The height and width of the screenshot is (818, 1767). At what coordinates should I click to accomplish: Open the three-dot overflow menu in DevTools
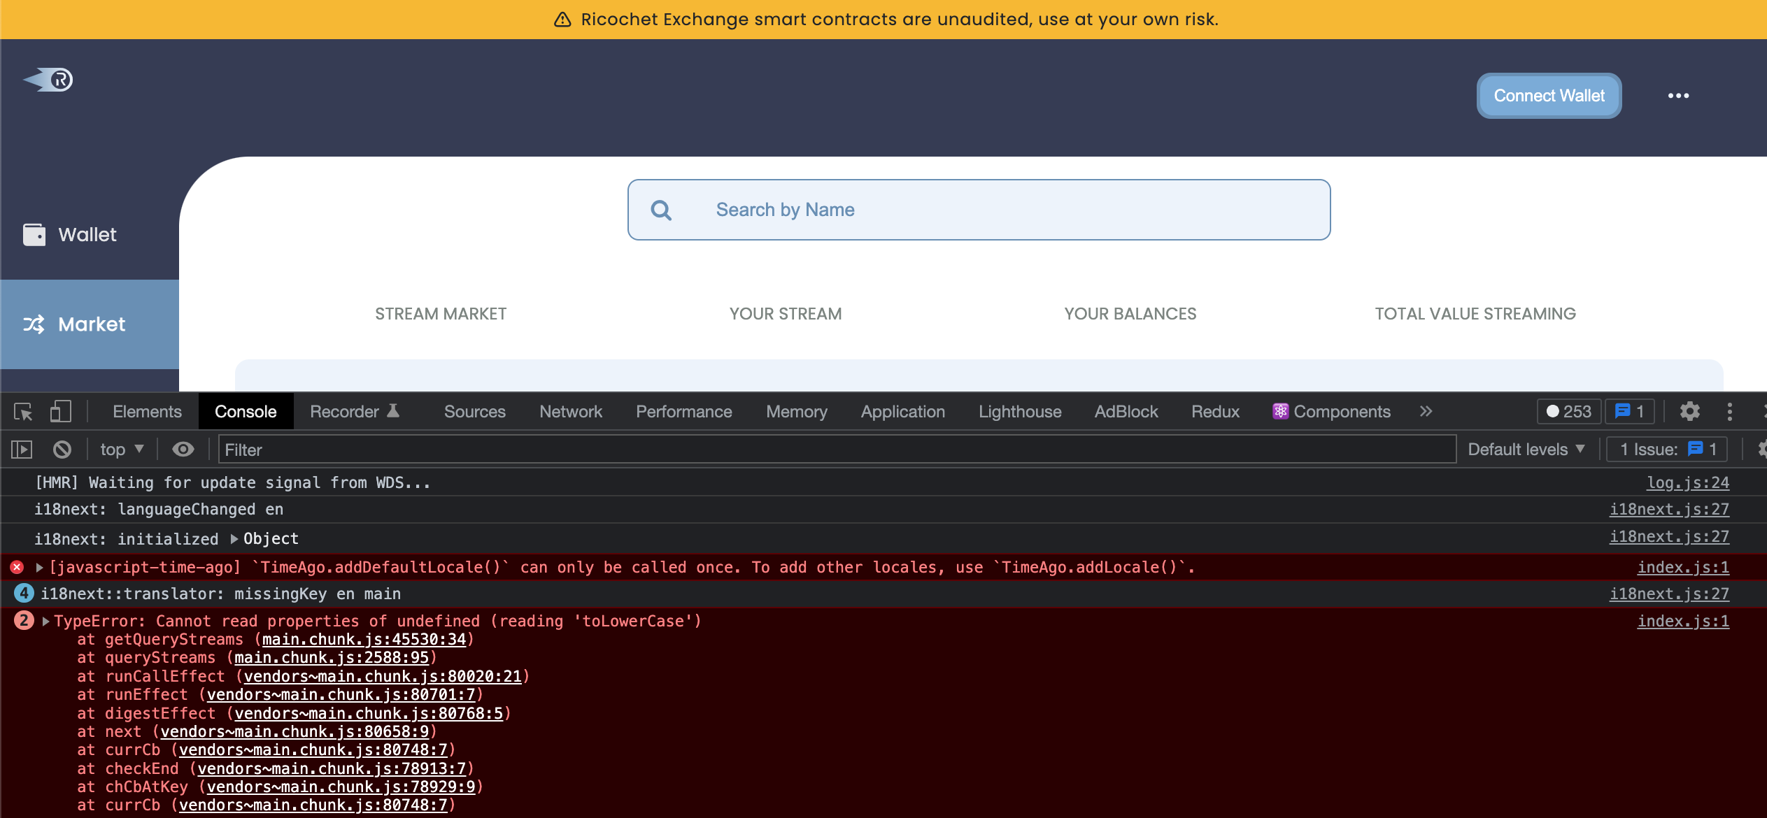pos(1731,412)
